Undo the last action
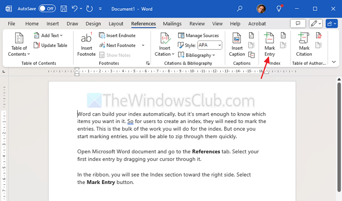The width and height of the screenshot is (342, 201). point(75,9)
